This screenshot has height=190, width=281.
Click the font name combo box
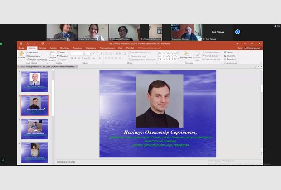coord(78,54)
